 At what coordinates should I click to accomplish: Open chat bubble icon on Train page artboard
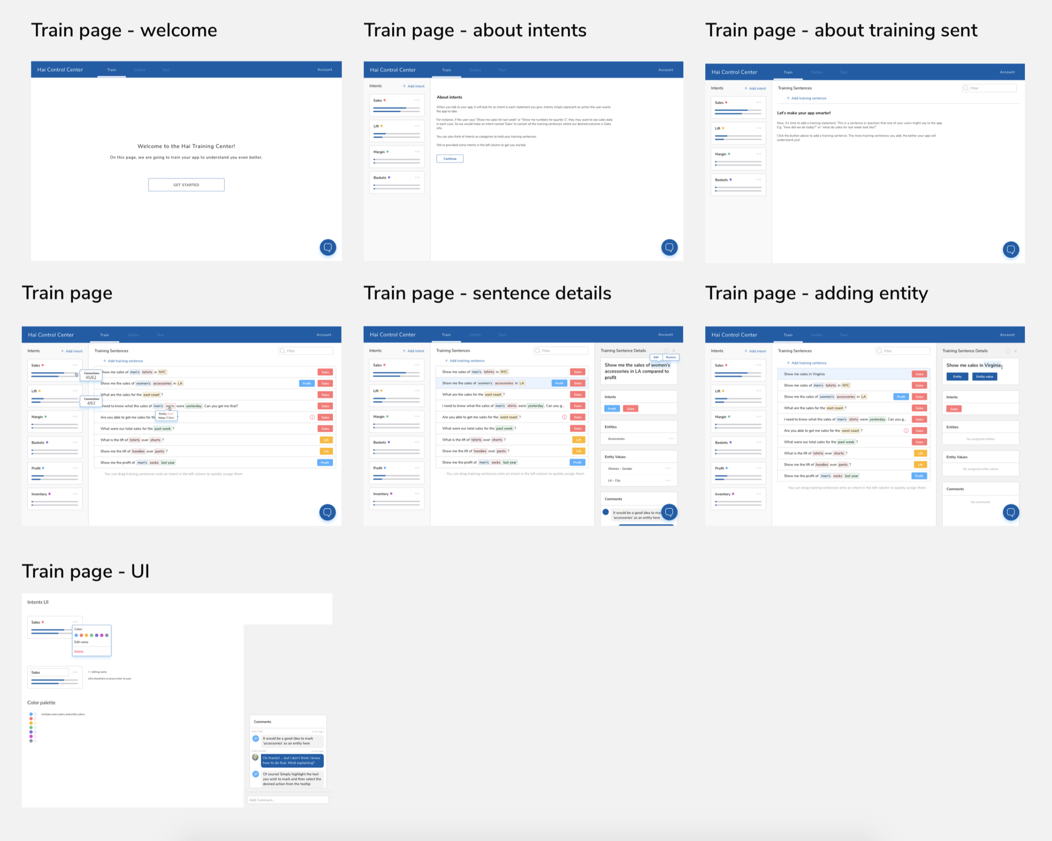click(327, 512)
